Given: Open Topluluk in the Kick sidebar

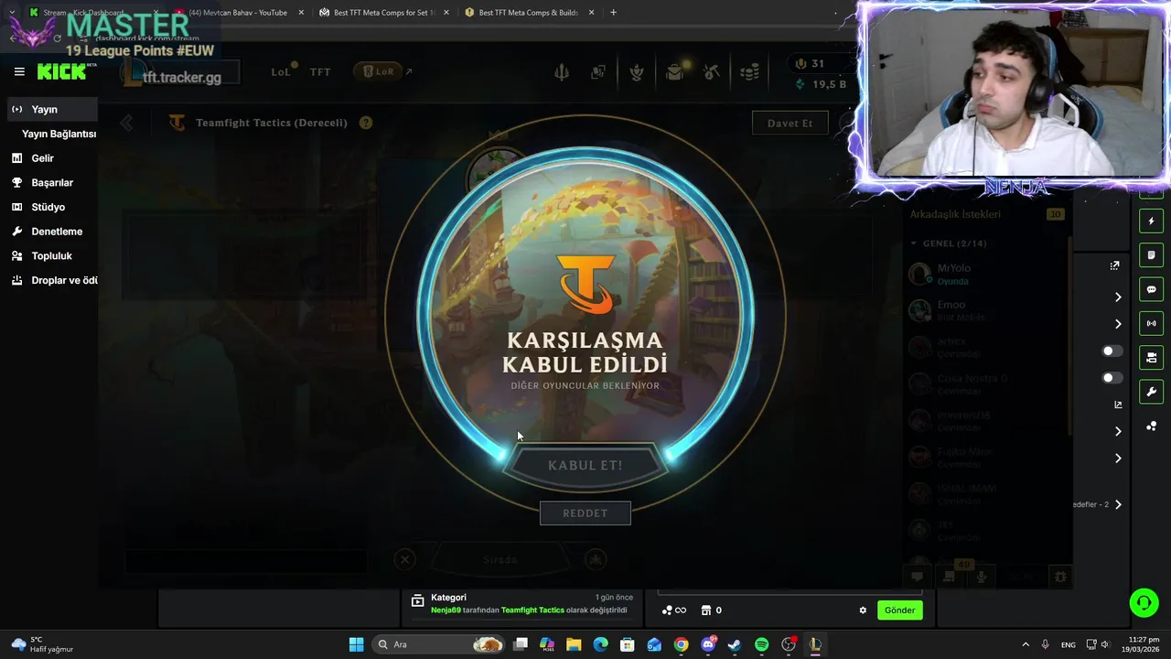Looking at the screenshot, I should point(50,255).
